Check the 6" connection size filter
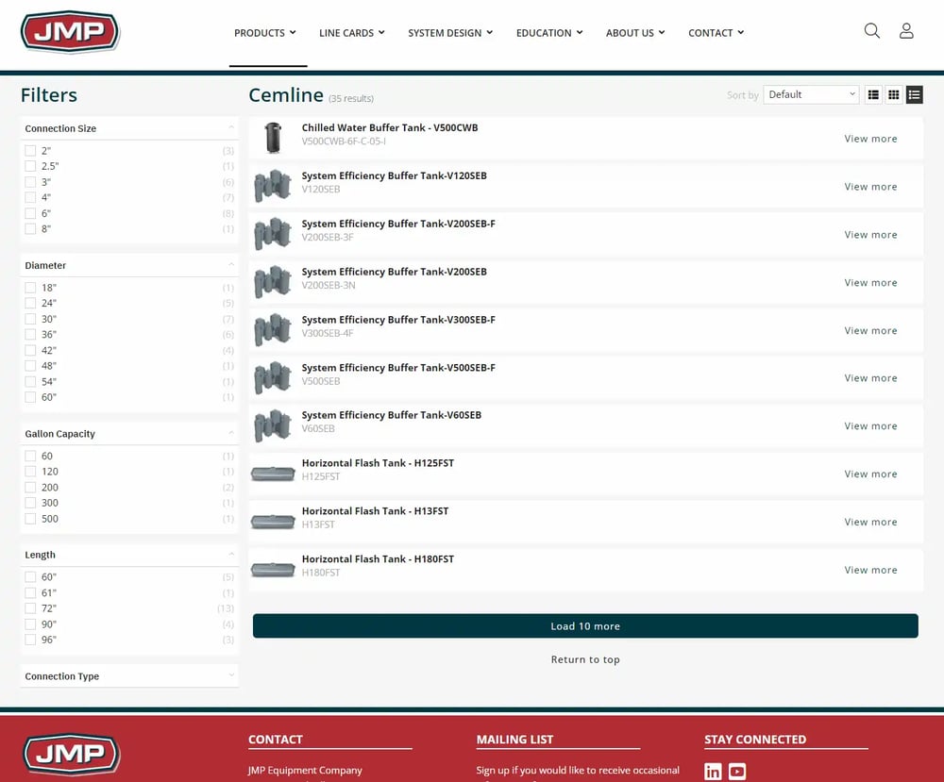 (30, 213)
